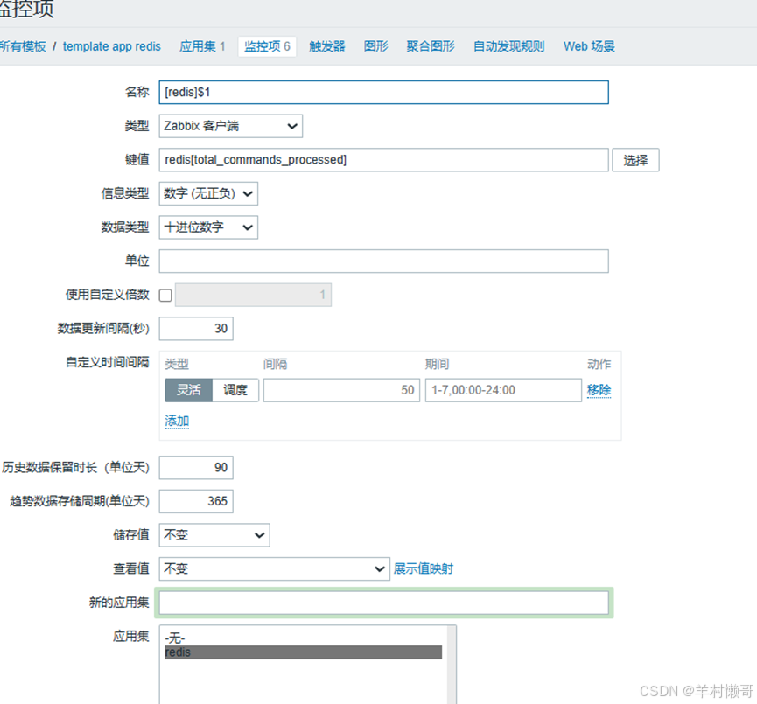The height and width of the screenshot is (704, 757).
Task: Click the 单位 input field
Action: (x=384, y=261)
